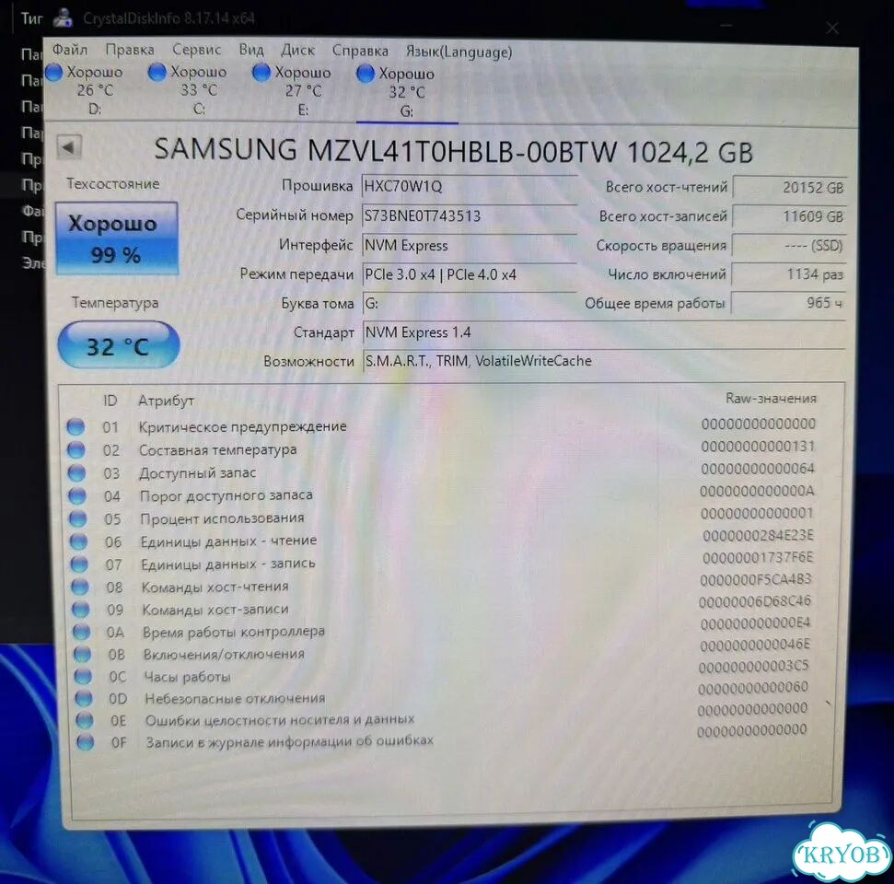Click the SAMSUNG MZVL41T0HBLB-00BTW model title
This screenshot has height=884, width=894.
pos(453,151)
